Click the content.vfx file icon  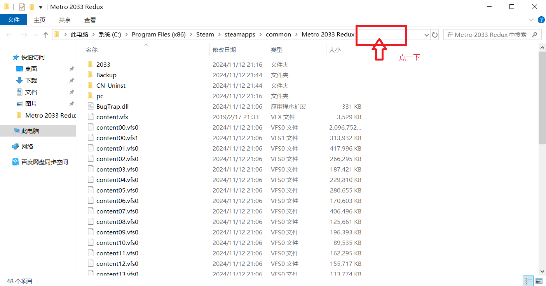click(91, 117)
